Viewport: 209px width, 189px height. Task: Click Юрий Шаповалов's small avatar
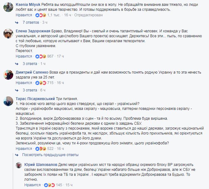[19, 165]
